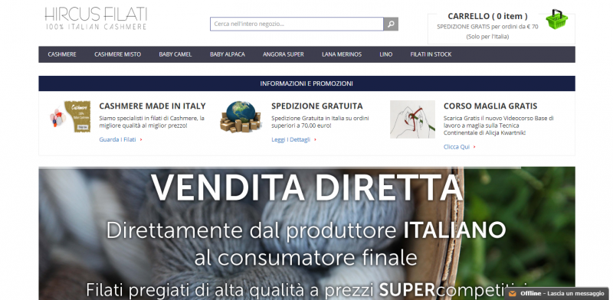Click the Spedizione Gratuita heading

[x=317, y=106]
